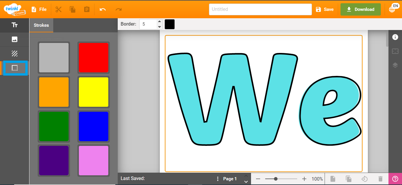Open the Layers panel
Viewport: 402px width, 185px height.
(x=395, y=65)
